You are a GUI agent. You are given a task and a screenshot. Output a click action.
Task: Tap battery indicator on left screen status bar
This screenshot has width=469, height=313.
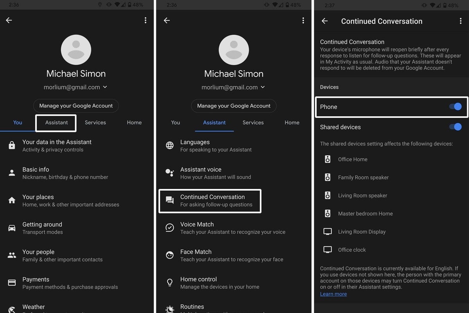(129, 5)
